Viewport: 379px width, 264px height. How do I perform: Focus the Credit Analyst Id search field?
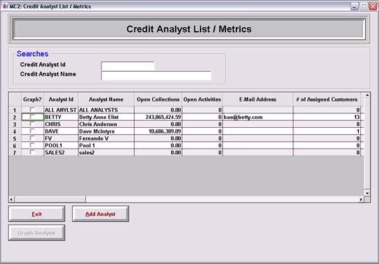pyautogui.click(x=128, y=66)
